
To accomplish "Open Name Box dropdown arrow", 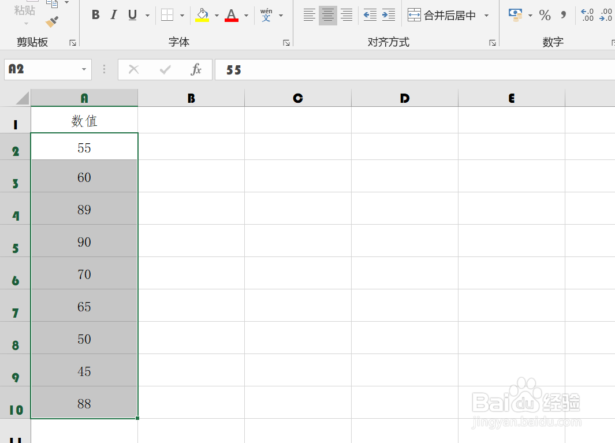I will pyautogui.click(x=84, y=69).
